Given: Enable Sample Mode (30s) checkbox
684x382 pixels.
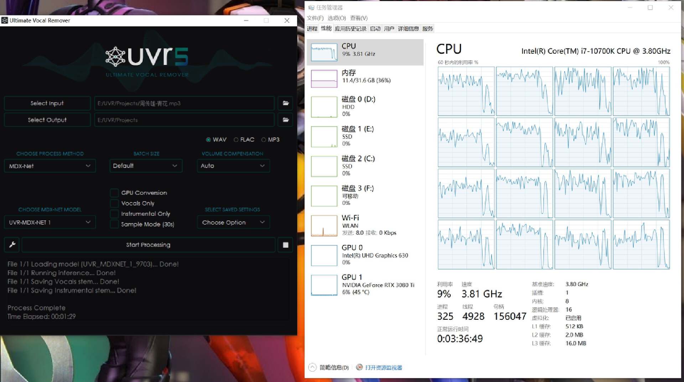Looking at the screenshot, I should (x=114, y=224).
